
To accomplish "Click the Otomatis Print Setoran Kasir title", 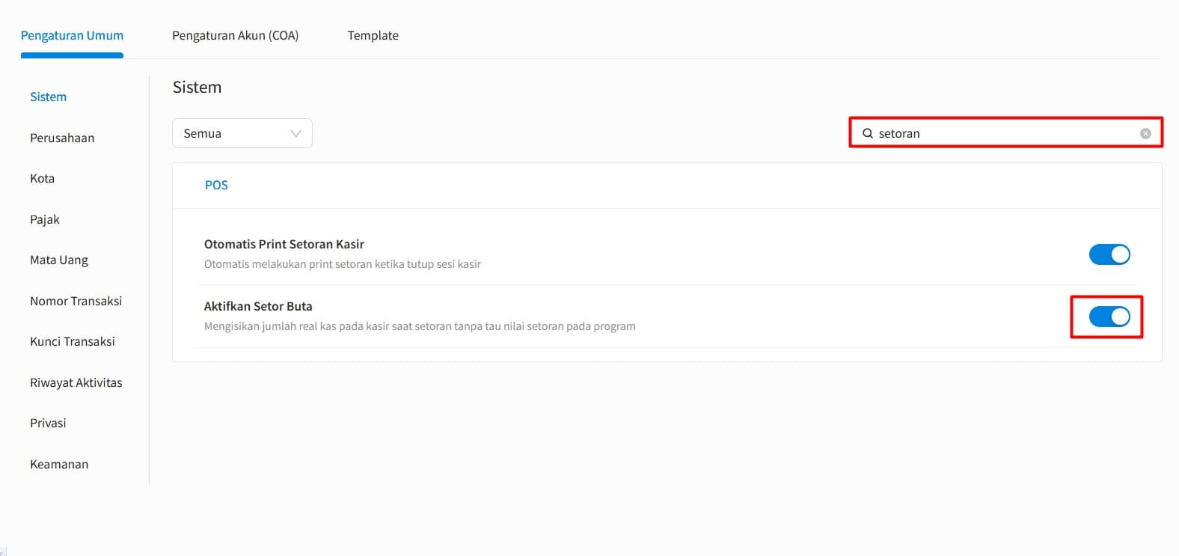I will 284,244.
